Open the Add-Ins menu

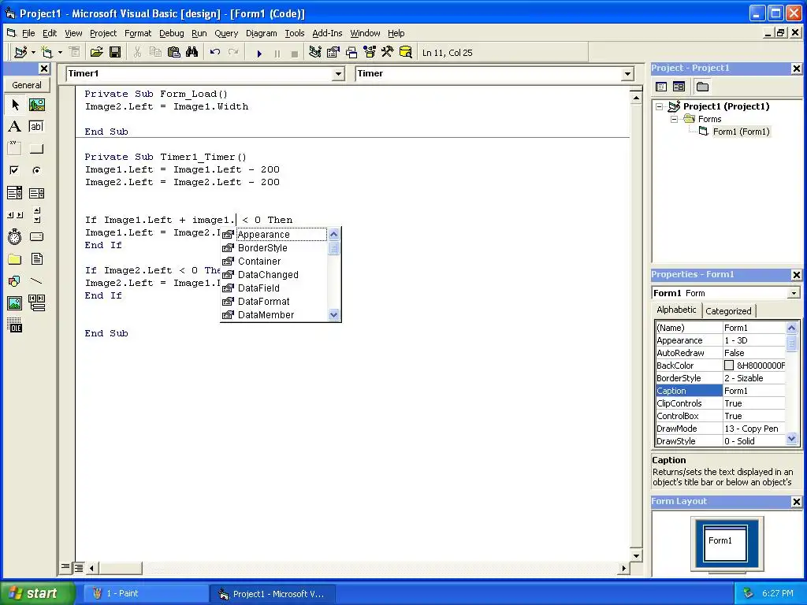click(327, 33)
